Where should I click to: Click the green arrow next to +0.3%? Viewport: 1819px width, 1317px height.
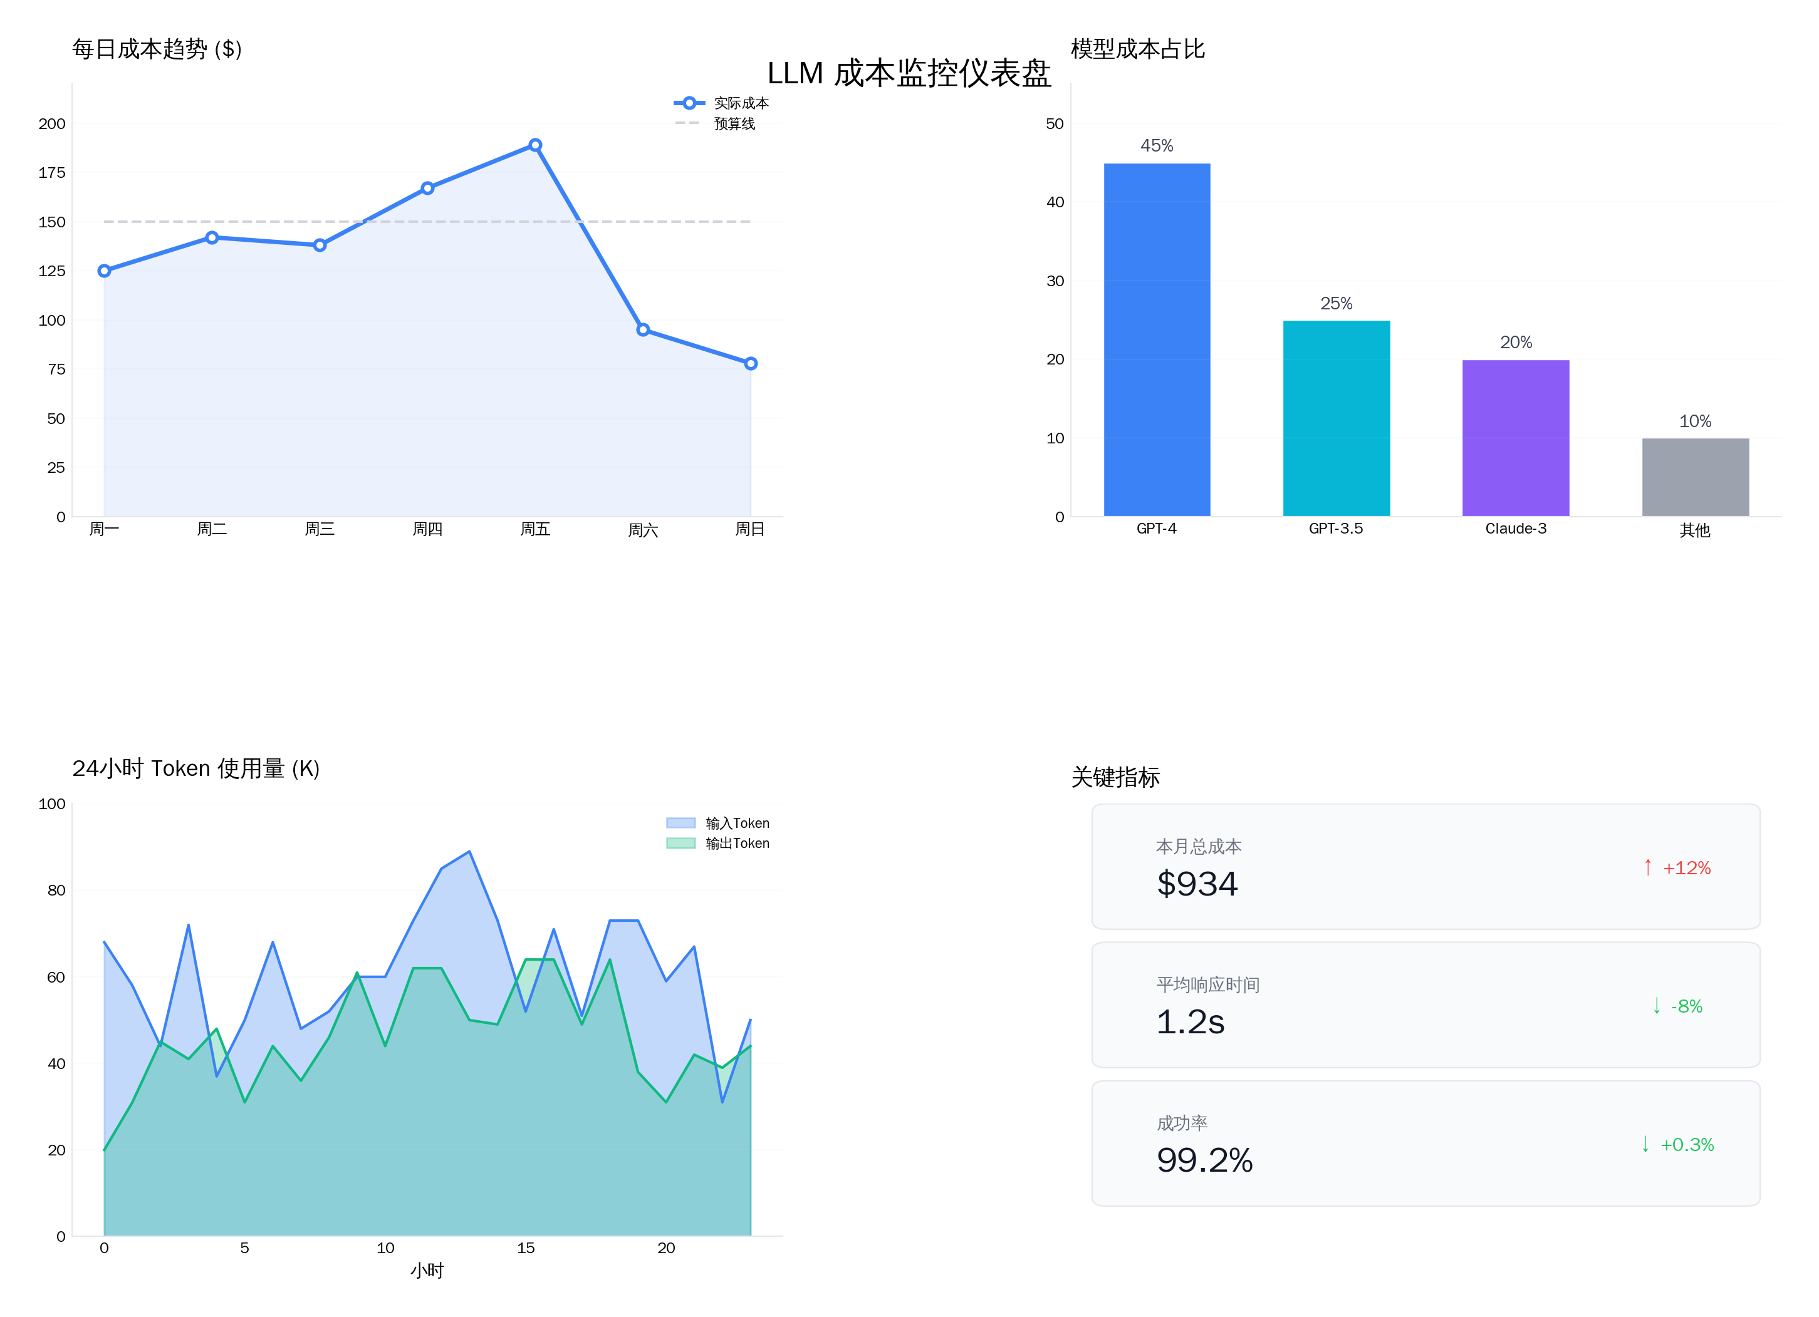(1645, 1144)
